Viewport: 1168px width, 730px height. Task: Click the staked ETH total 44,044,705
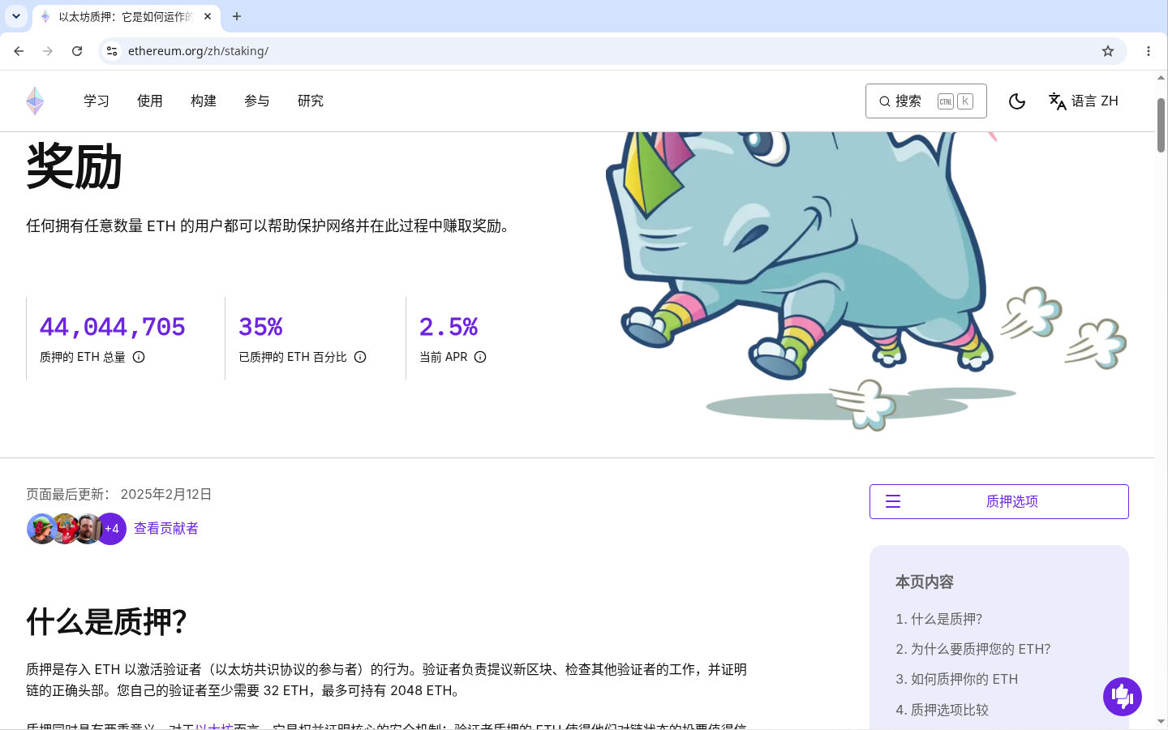point(113,327)
